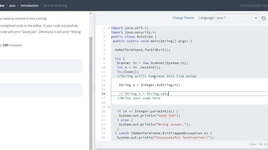Open the Java 7 language dropdown
The width and height of the screenshot is (268, 150).
(237, 18)
